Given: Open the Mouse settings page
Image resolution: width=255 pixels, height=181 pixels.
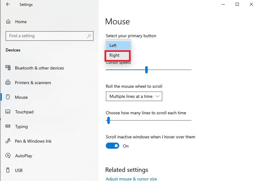Looking at the screenshot, I should pos(21,97).
